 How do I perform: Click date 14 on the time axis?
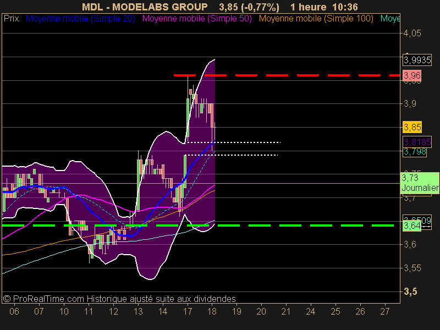point(163,311)
